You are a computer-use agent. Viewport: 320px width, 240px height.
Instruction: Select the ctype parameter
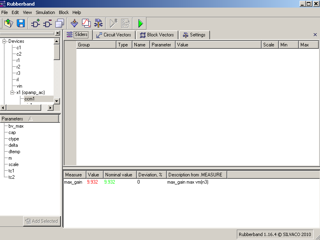pyautogui.click(x=14, y=139)
